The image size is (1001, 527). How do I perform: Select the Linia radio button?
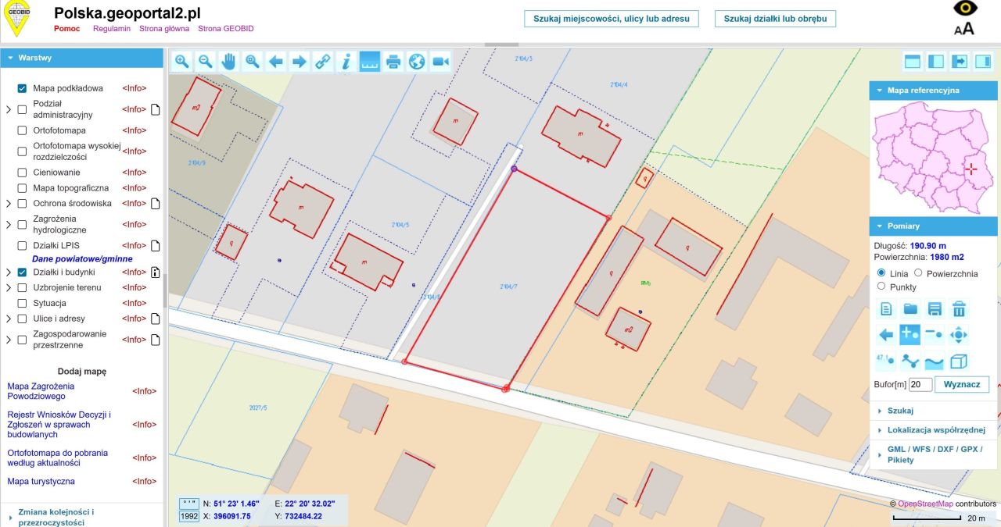pyautogui.click(x=881, y=273)
